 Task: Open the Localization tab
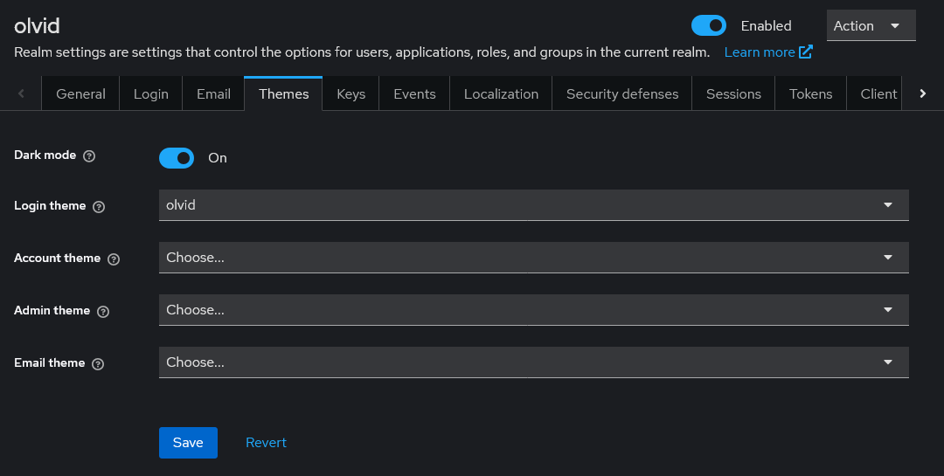(x=501, y=94)
